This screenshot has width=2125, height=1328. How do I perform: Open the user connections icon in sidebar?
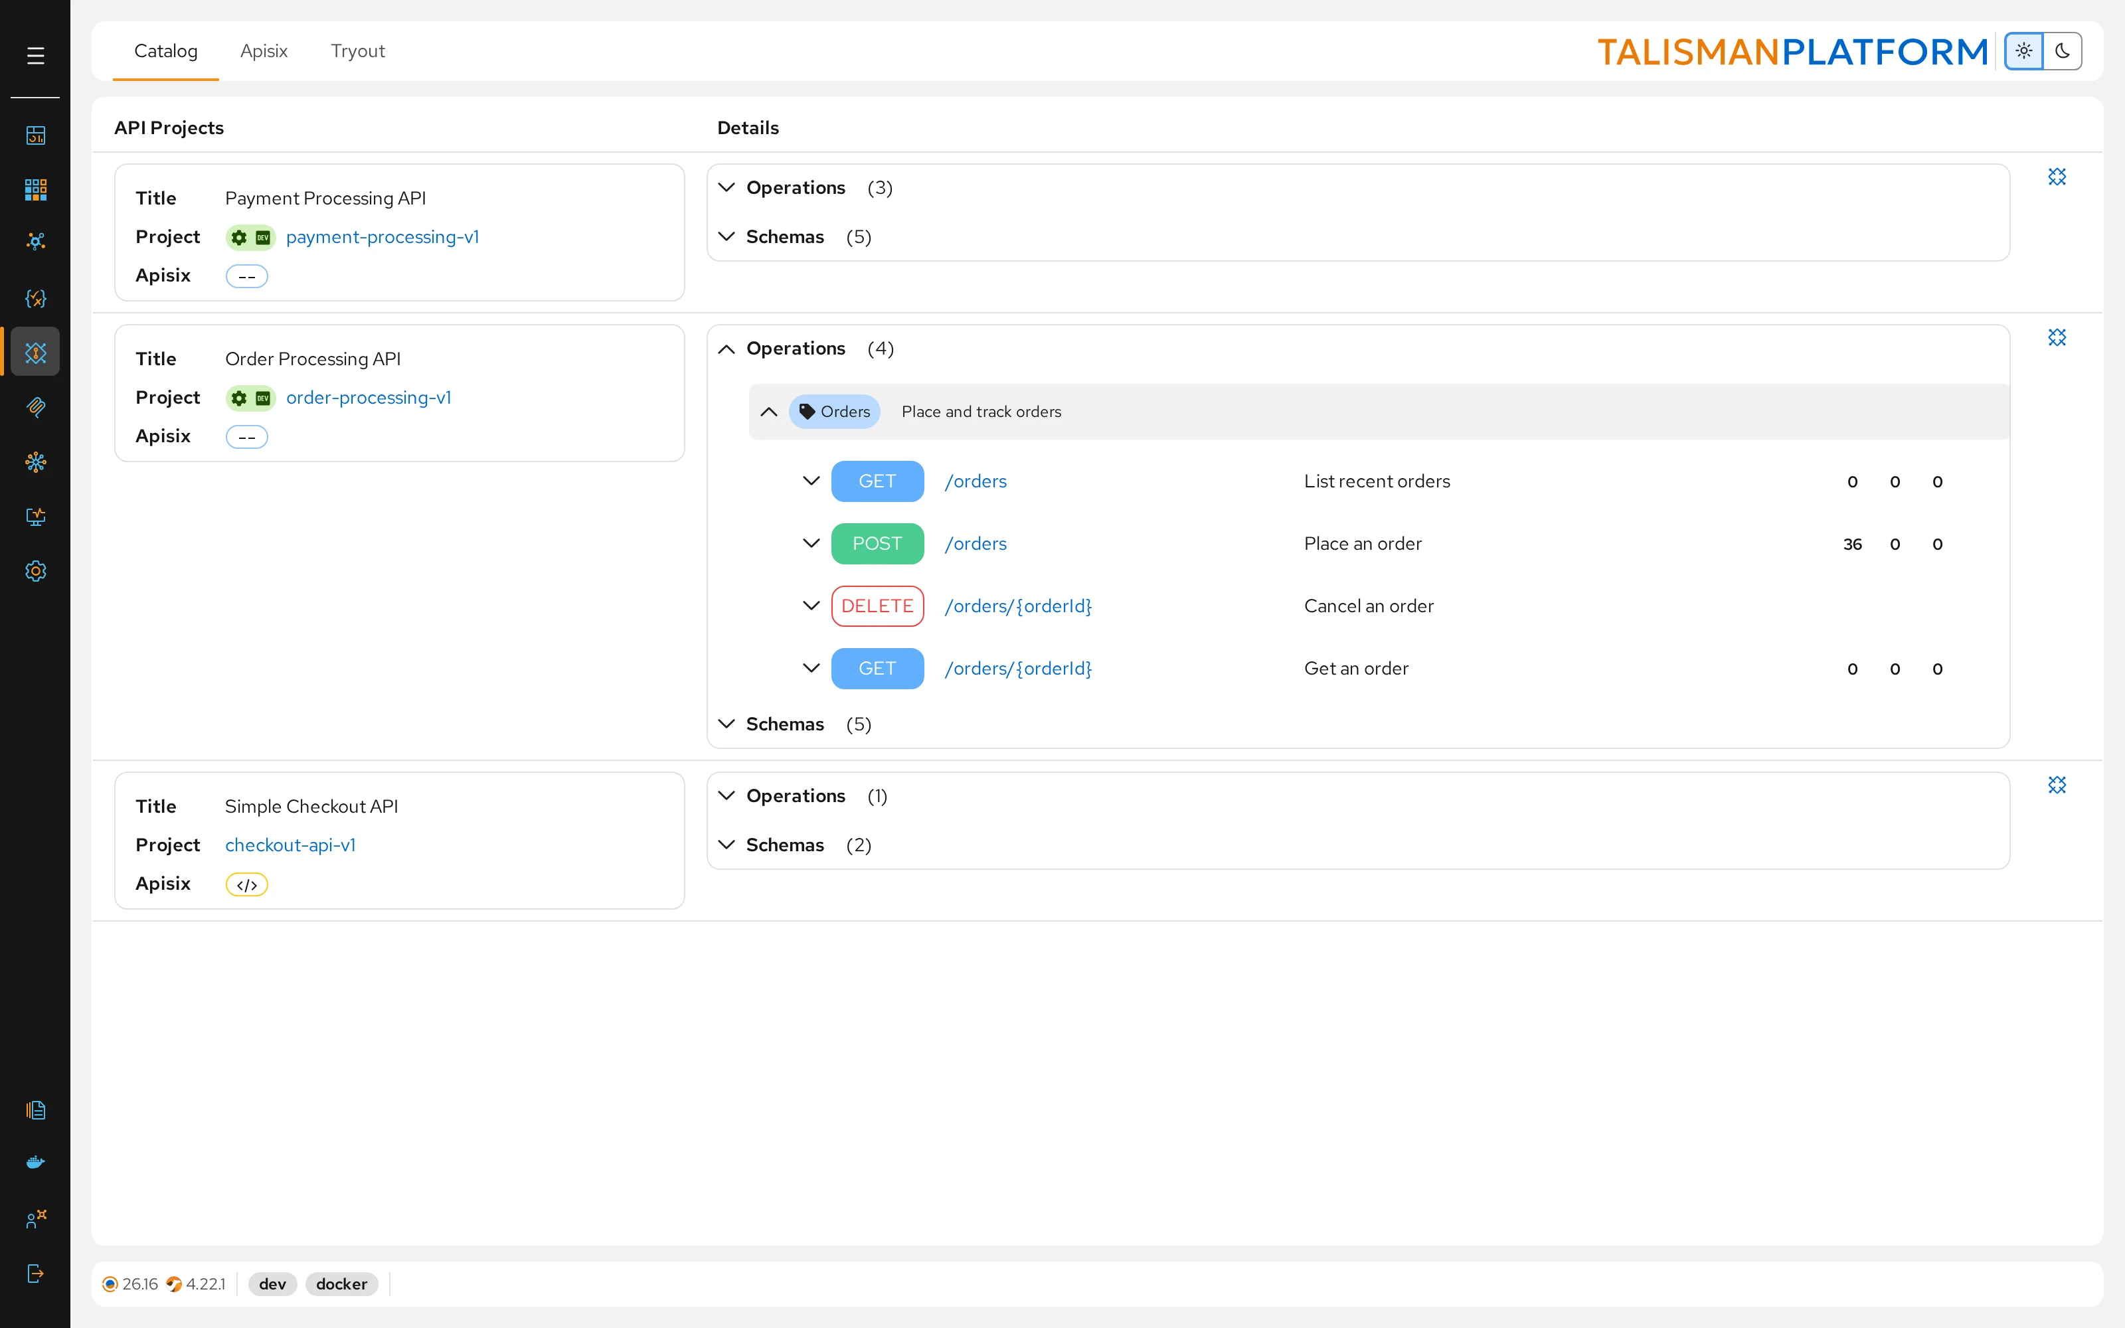(x=35, y=1218)
